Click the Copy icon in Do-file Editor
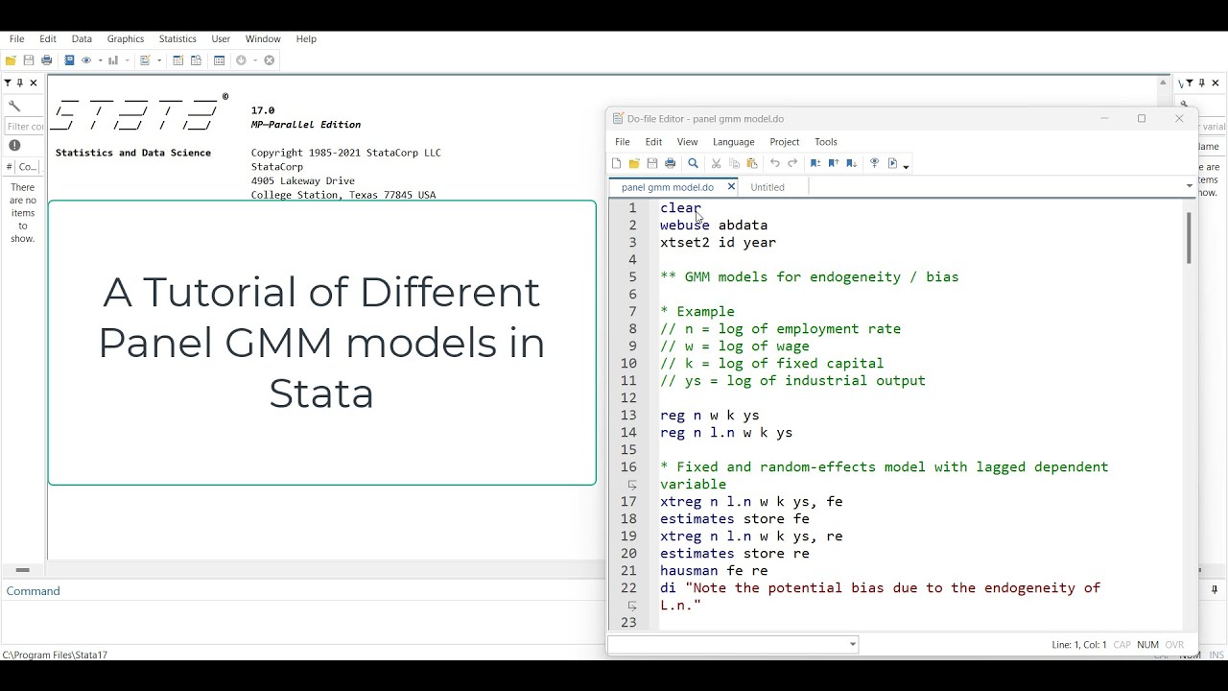Screen dimensions: 1228x691 734,164
